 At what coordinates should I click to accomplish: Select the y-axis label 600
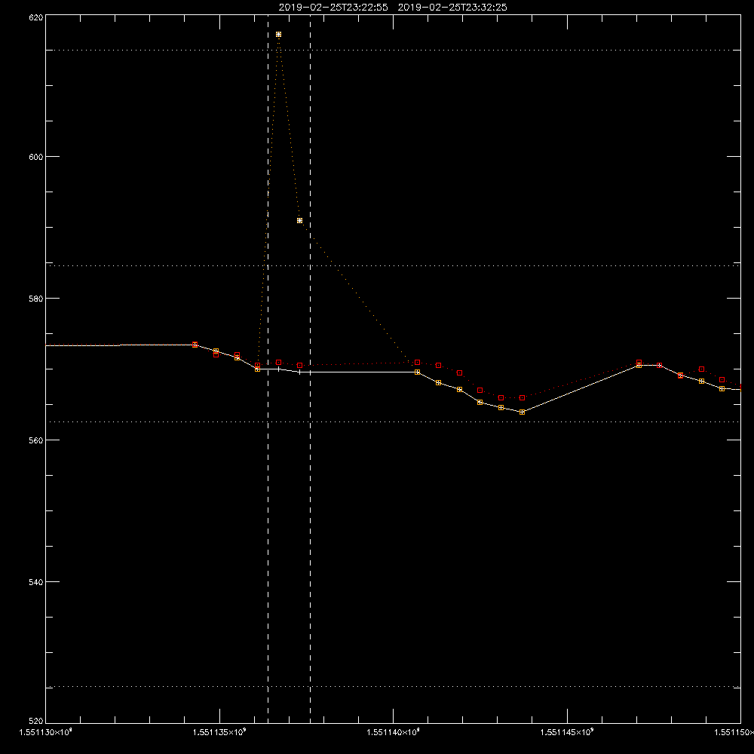[x=36, y=157]
